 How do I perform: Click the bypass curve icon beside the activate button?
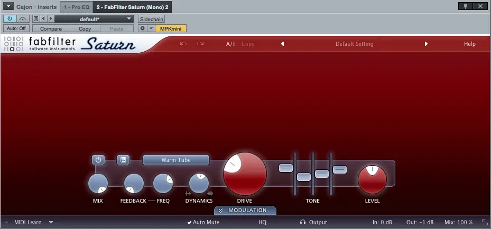[x=23, y=19]
